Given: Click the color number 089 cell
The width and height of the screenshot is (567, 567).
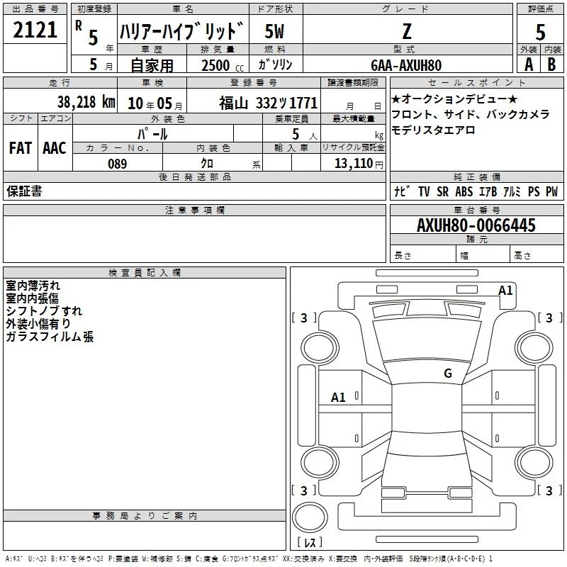Looking at the screenshot, I should coord(118,164).
